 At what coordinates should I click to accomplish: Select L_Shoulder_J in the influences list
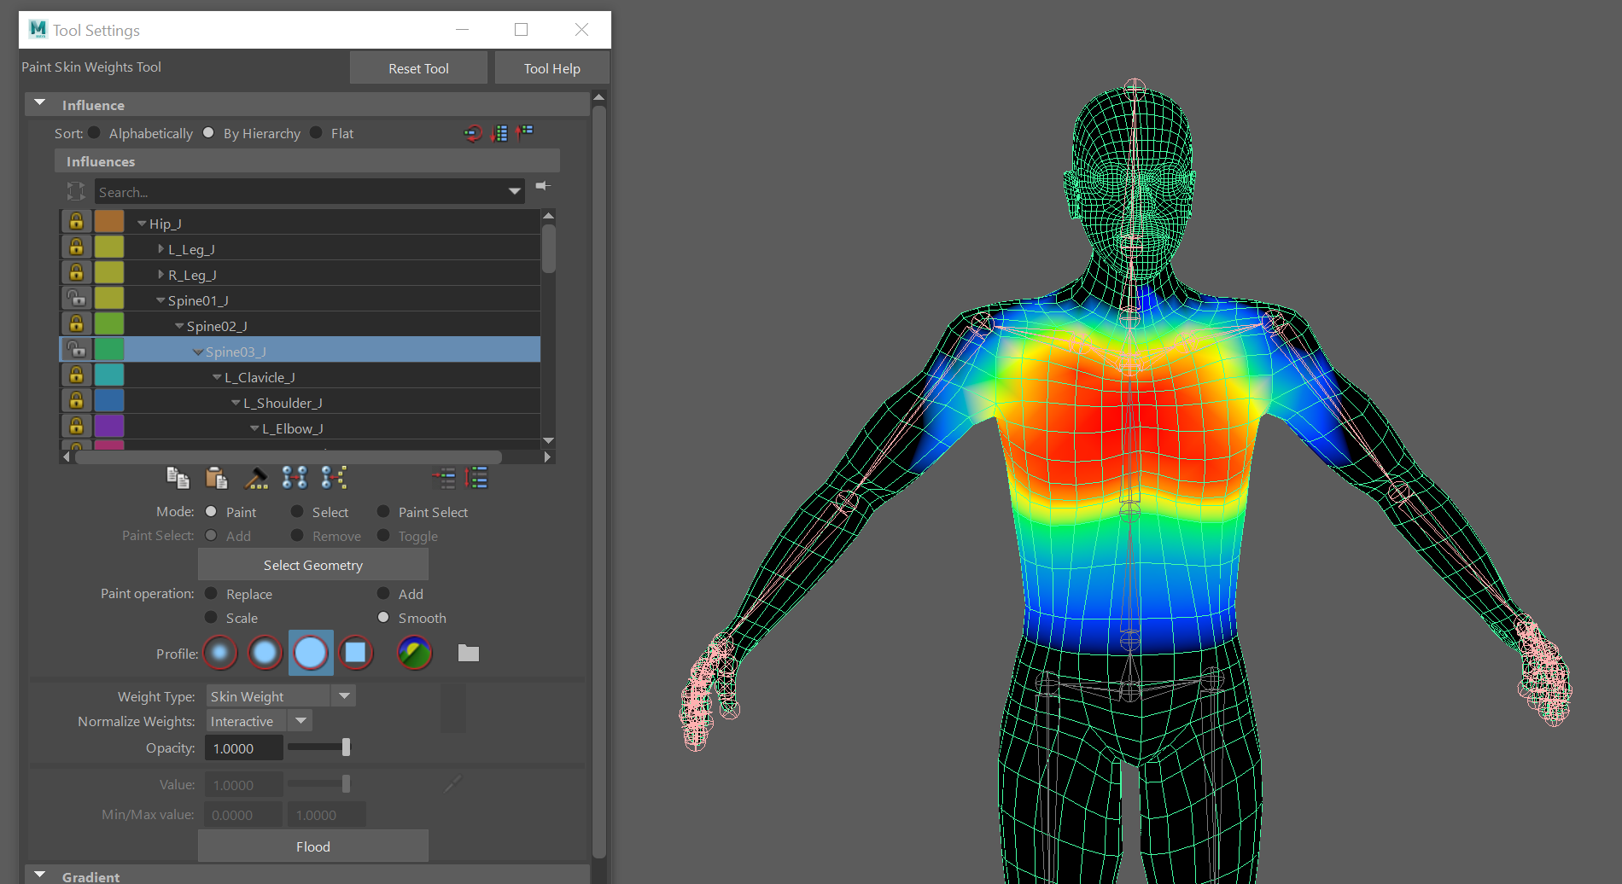(x=283, y=403)
